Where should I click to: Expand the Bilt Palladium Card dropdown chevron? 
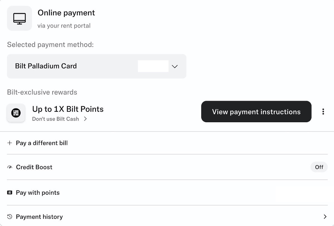point(175,67)
